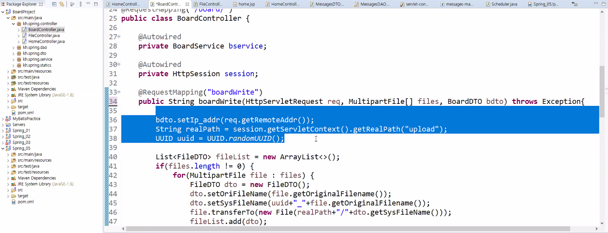The image size is (608, 233).
Task: Select BoardProject src/test/java folder
Action: pos(28,77)
